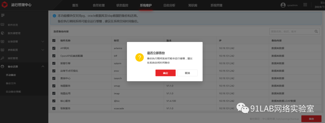
Task: Click the artemis identifier cell
Action: [x=118, y=48]
